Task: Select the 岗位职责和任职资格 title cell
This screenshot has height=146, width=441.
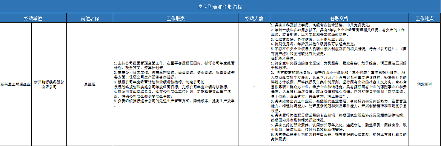Action: pos(220,7)
